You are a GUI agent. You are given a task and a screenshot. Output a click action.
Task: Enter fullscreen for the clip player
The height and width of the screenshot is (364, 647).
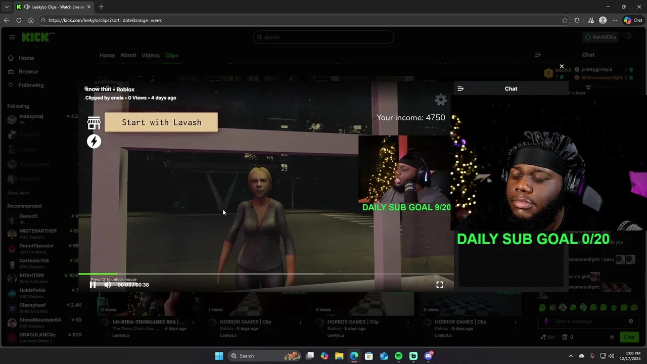pos(440,285)
